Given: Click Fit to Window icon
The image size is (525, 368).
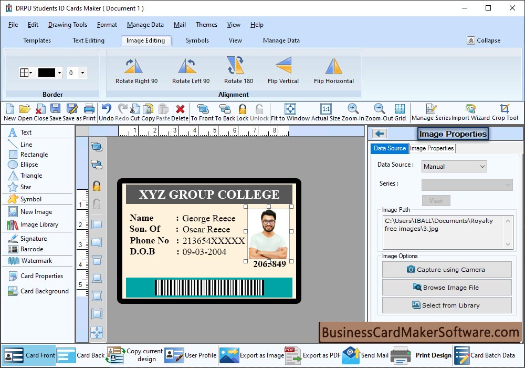Looking at the screenshot, I should coord(290,109).
